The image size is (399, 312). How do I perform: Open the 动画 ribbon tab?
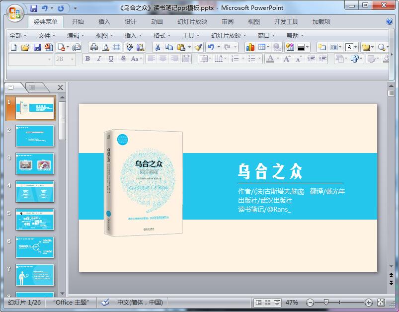coord(157,22)
